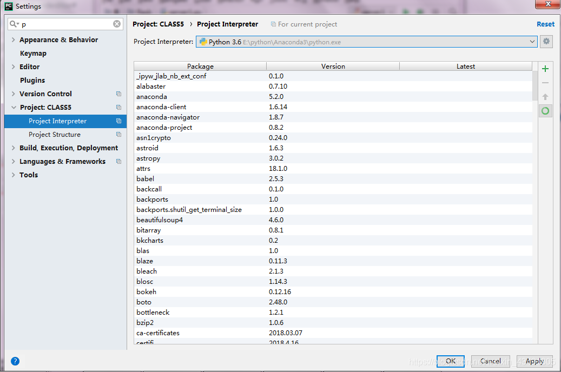Expand the Tools section
Screen dimensions: 561x372
coord(13,175)
